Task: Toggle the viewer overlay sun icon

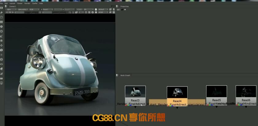Action: (x=86, y=12)
